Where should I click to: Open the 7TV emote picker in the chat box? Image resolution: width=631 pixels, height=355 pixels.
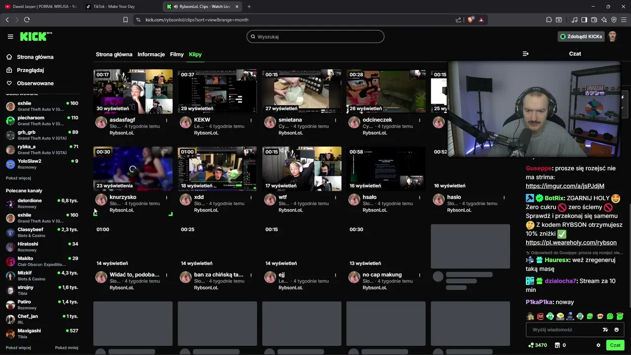click(x=605, y=330)
